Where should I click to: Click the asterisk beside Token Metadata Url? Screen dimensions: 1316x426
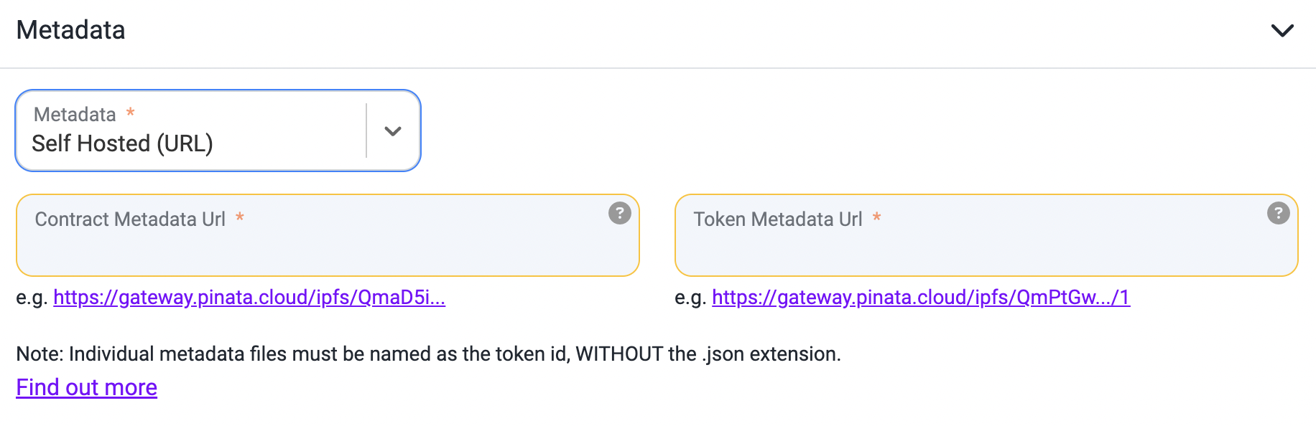click(877, 217)
